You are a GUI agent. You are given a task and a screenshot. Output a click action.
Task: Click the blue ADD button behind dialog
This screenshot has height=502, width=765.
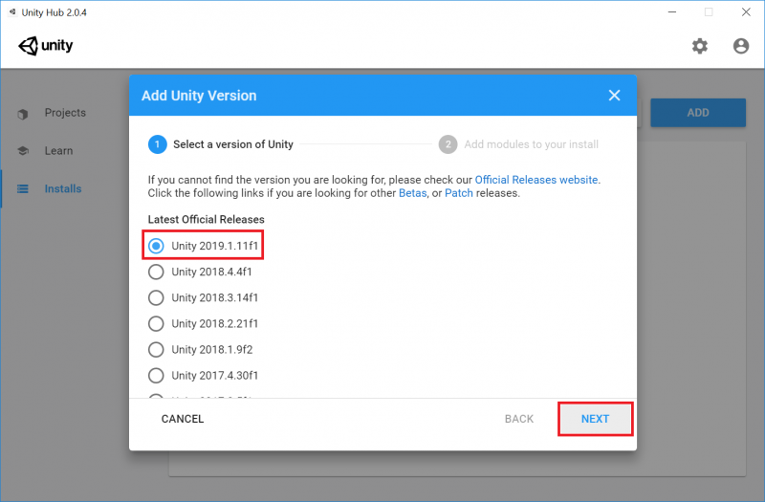click(698, 113)
